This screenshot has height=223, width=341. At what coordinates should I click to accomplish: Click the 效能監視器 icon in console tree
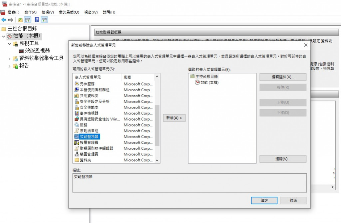pyautogui.click(x=21, y=51)
